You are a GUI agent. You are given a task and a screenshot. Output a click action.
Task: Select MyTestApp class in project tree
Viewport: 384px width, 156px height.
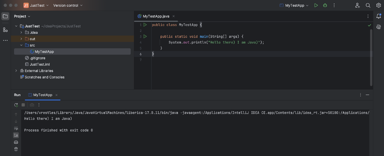click(x=72, y=52)
